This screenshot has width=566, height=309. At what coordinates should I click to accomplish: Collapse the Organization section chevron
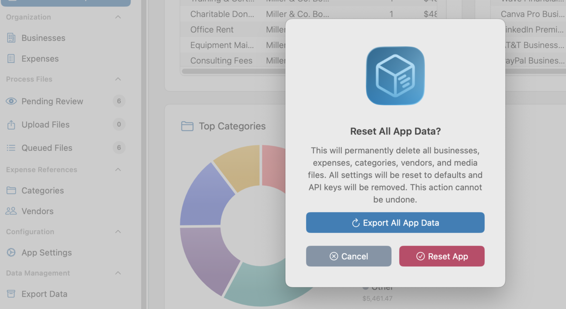[118, 17]
